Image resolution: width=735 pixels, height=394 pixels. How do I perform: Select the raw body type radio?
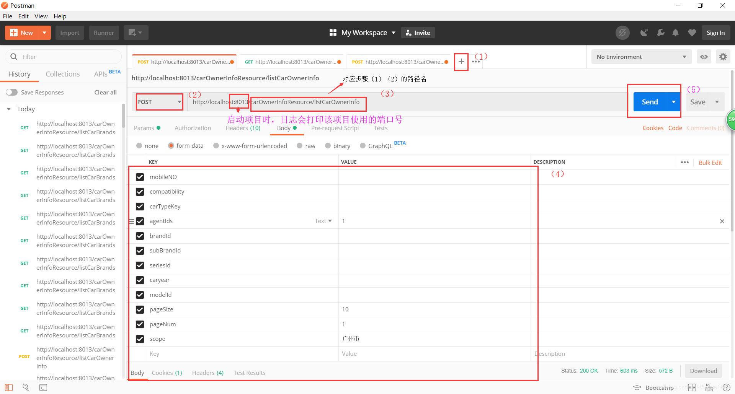pos(300,146)
